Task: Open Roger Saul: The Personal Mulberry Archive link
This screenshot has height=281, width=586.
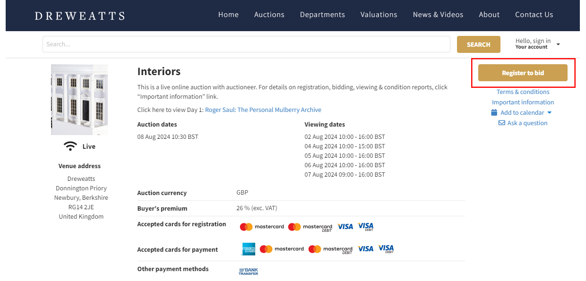Action: (263, 110)
